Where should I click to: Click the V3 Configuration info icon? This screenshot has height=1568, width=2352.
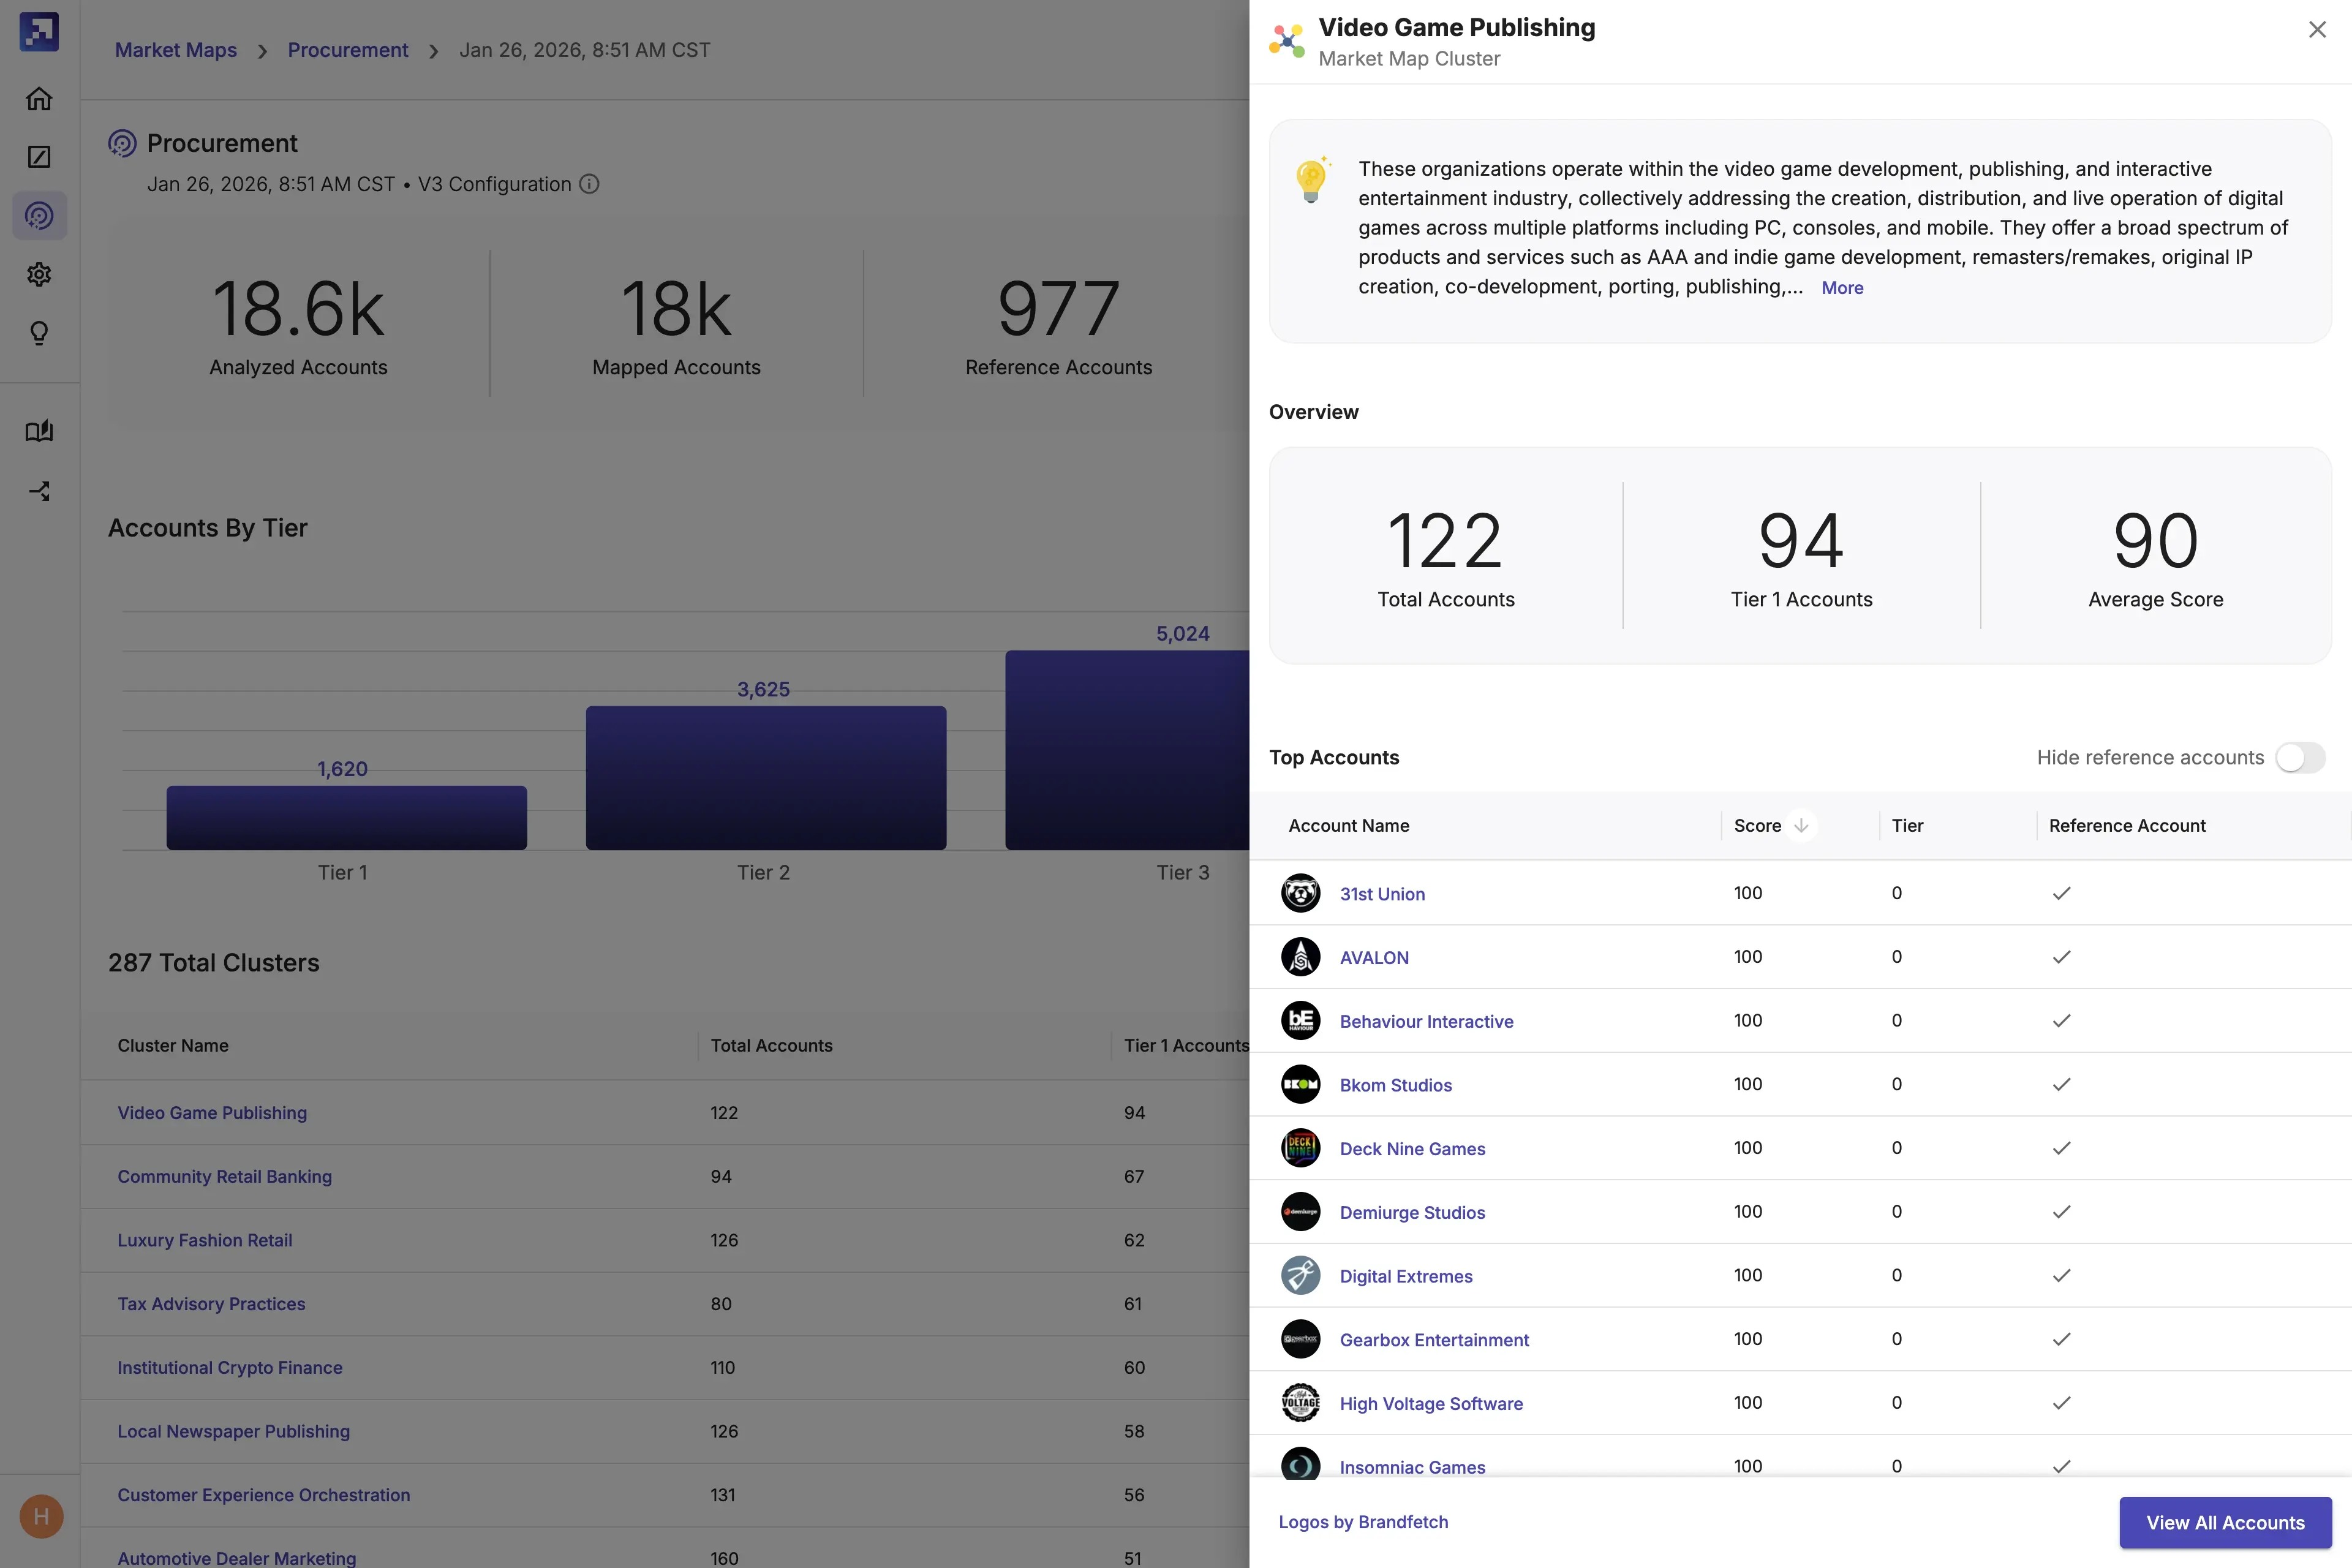pos(590,184)
